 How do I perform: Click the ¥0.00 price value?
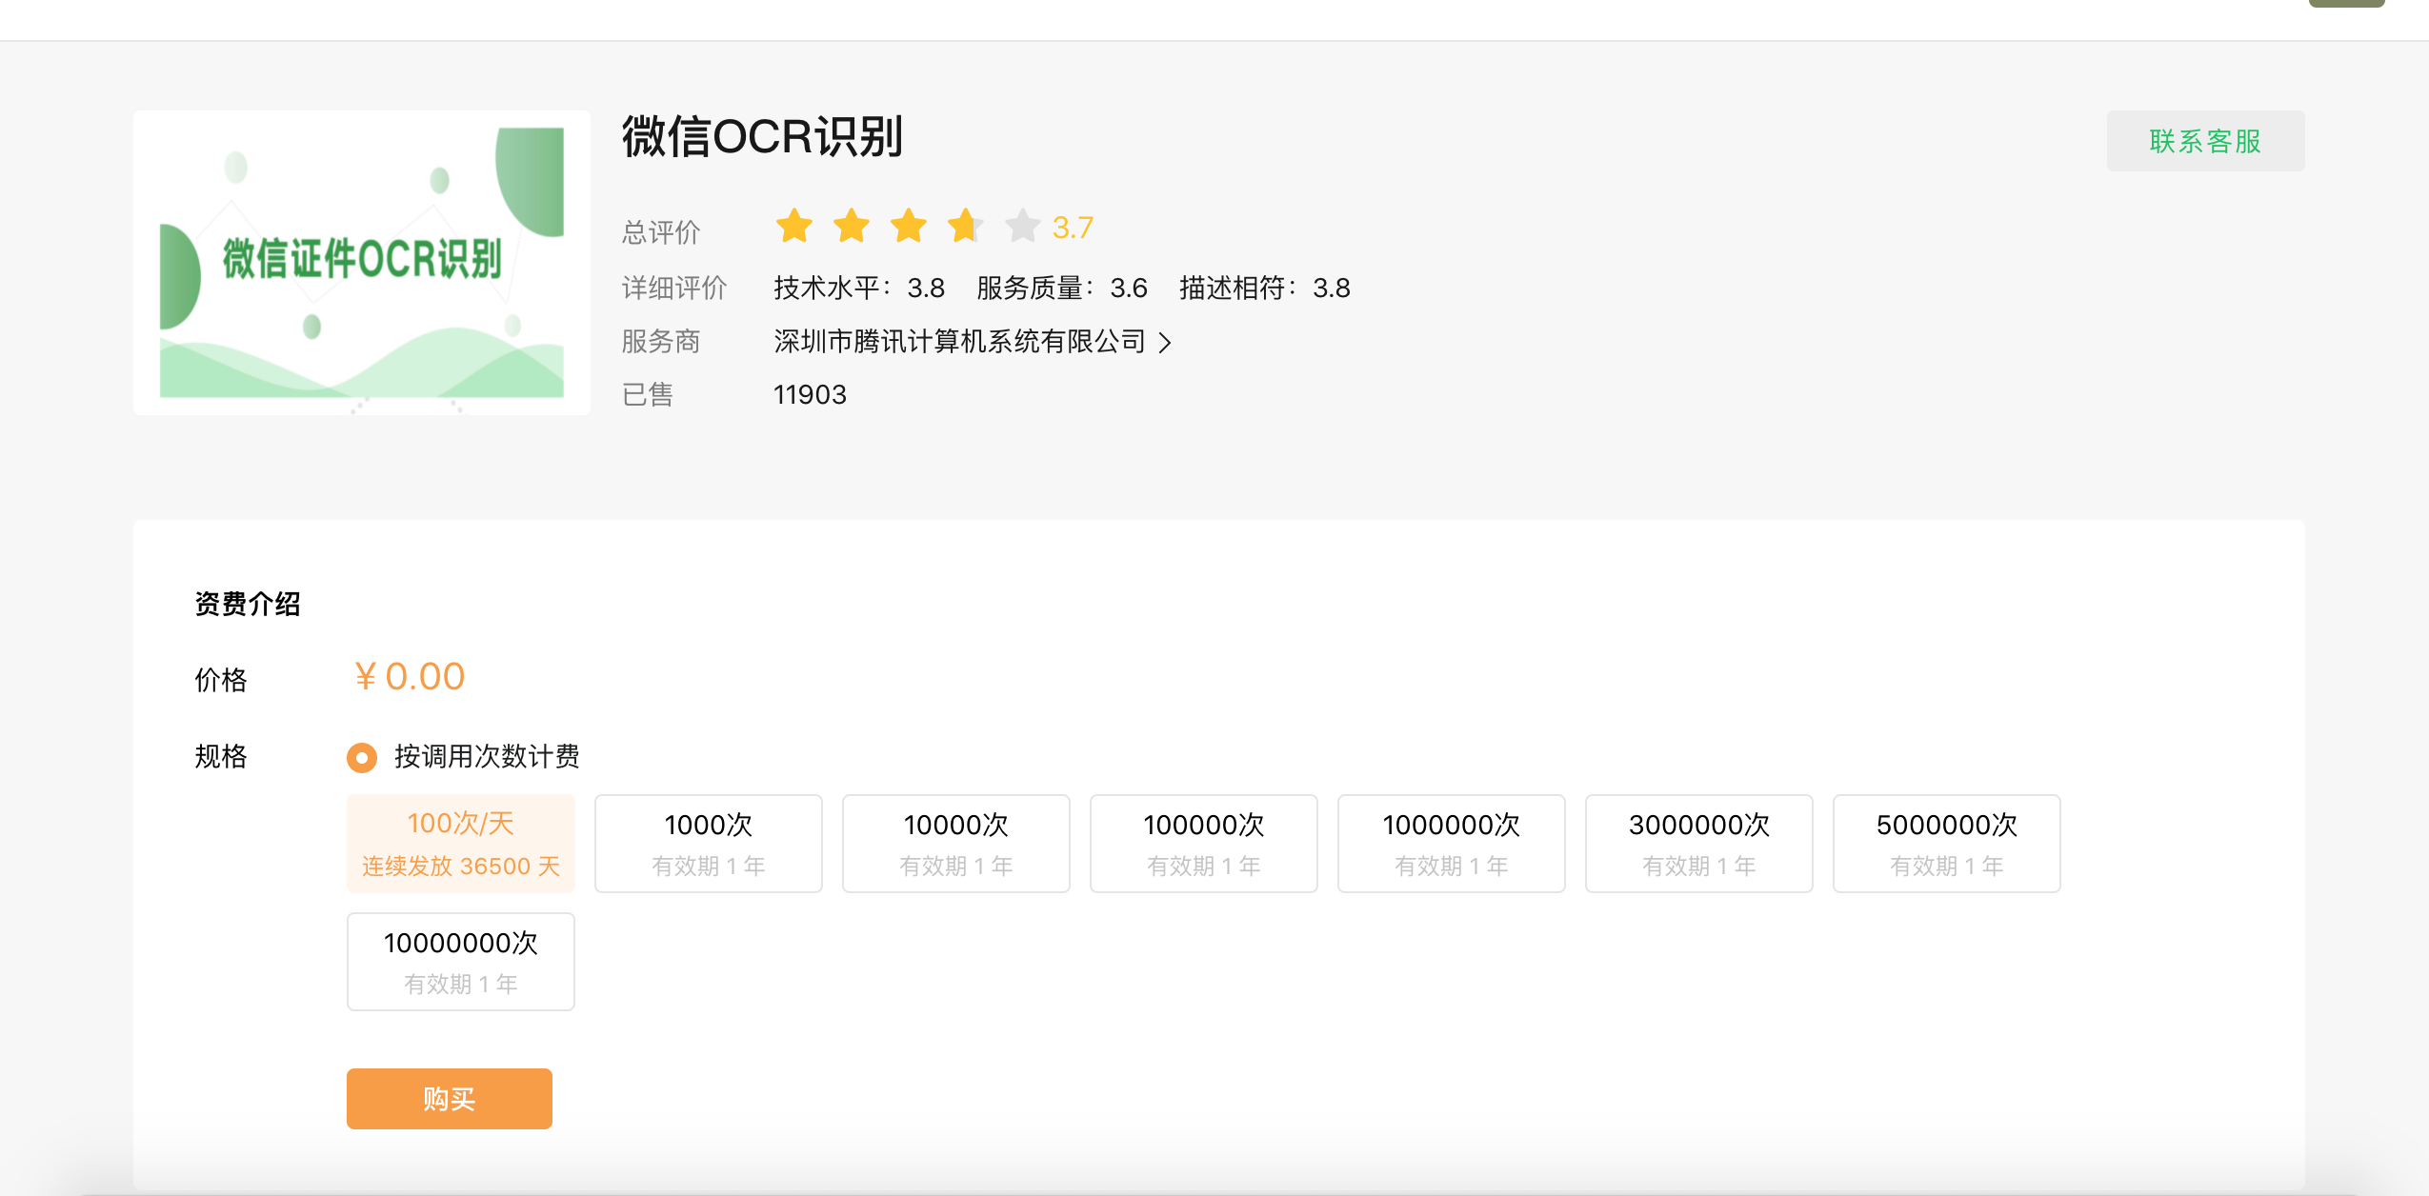(x=409, y=677)
